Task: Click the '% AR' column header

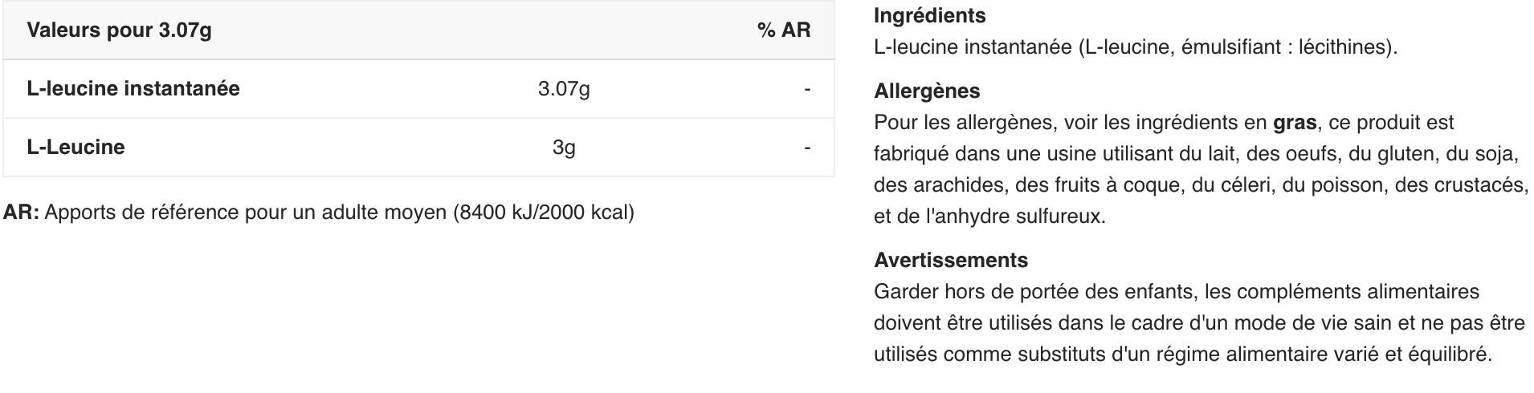Action: (783, 30)
